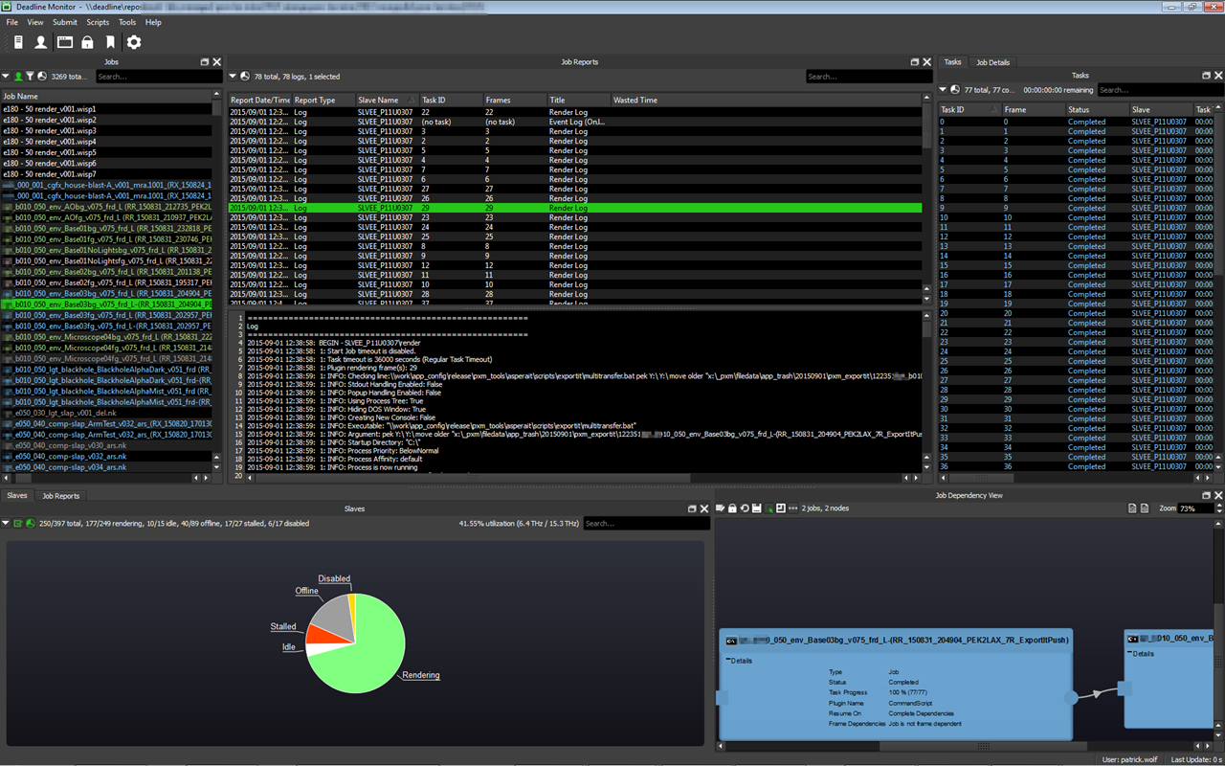Image resolution: width=1225 pixels, height=766 pixels.
Task: Toggle the job filter funnel icon
Action: (32, 77)
